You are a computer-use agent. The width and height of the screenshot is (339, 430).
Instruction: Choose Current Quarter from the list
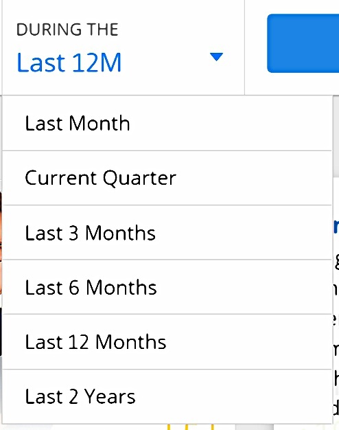click(167, 178)
